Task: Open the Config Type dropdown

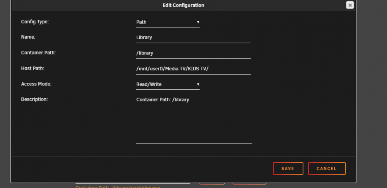Action: coord(168,22)
